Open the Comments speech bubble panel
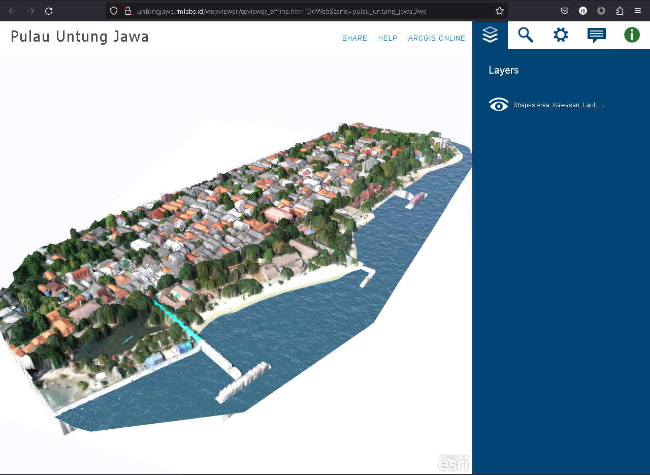This screenshot has width=650, height=475. coord(596,35)
